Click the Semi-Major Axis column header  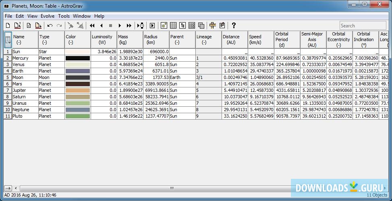coord(313,40)
